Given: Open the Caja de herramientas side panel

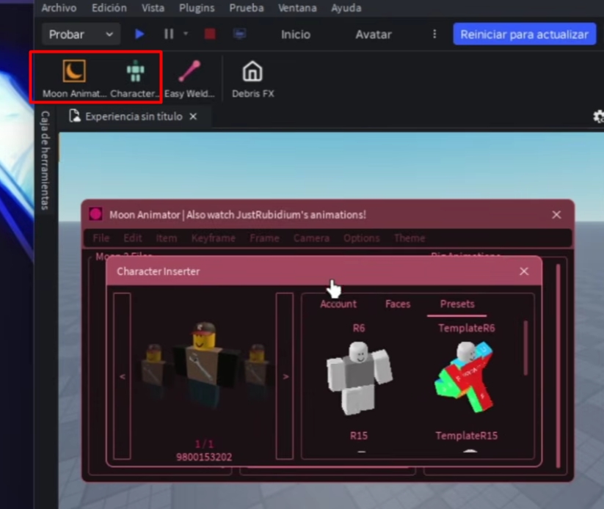Looking at the screenshot, I should click(x=45, y=160).
